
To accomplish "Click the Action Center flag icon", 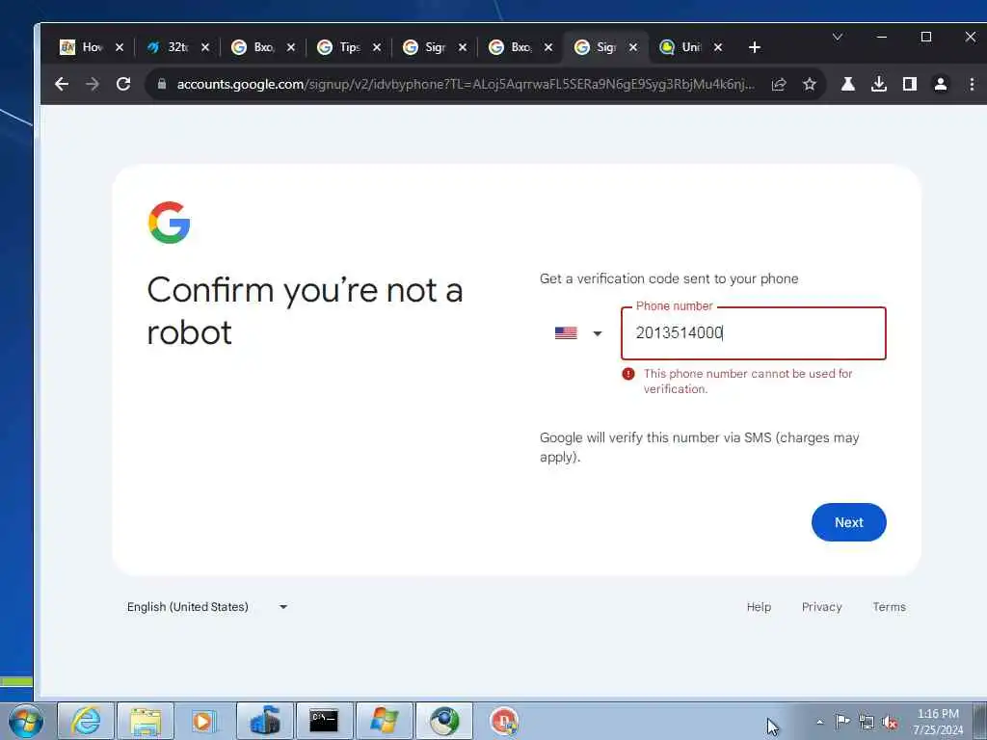I will 842,722.
